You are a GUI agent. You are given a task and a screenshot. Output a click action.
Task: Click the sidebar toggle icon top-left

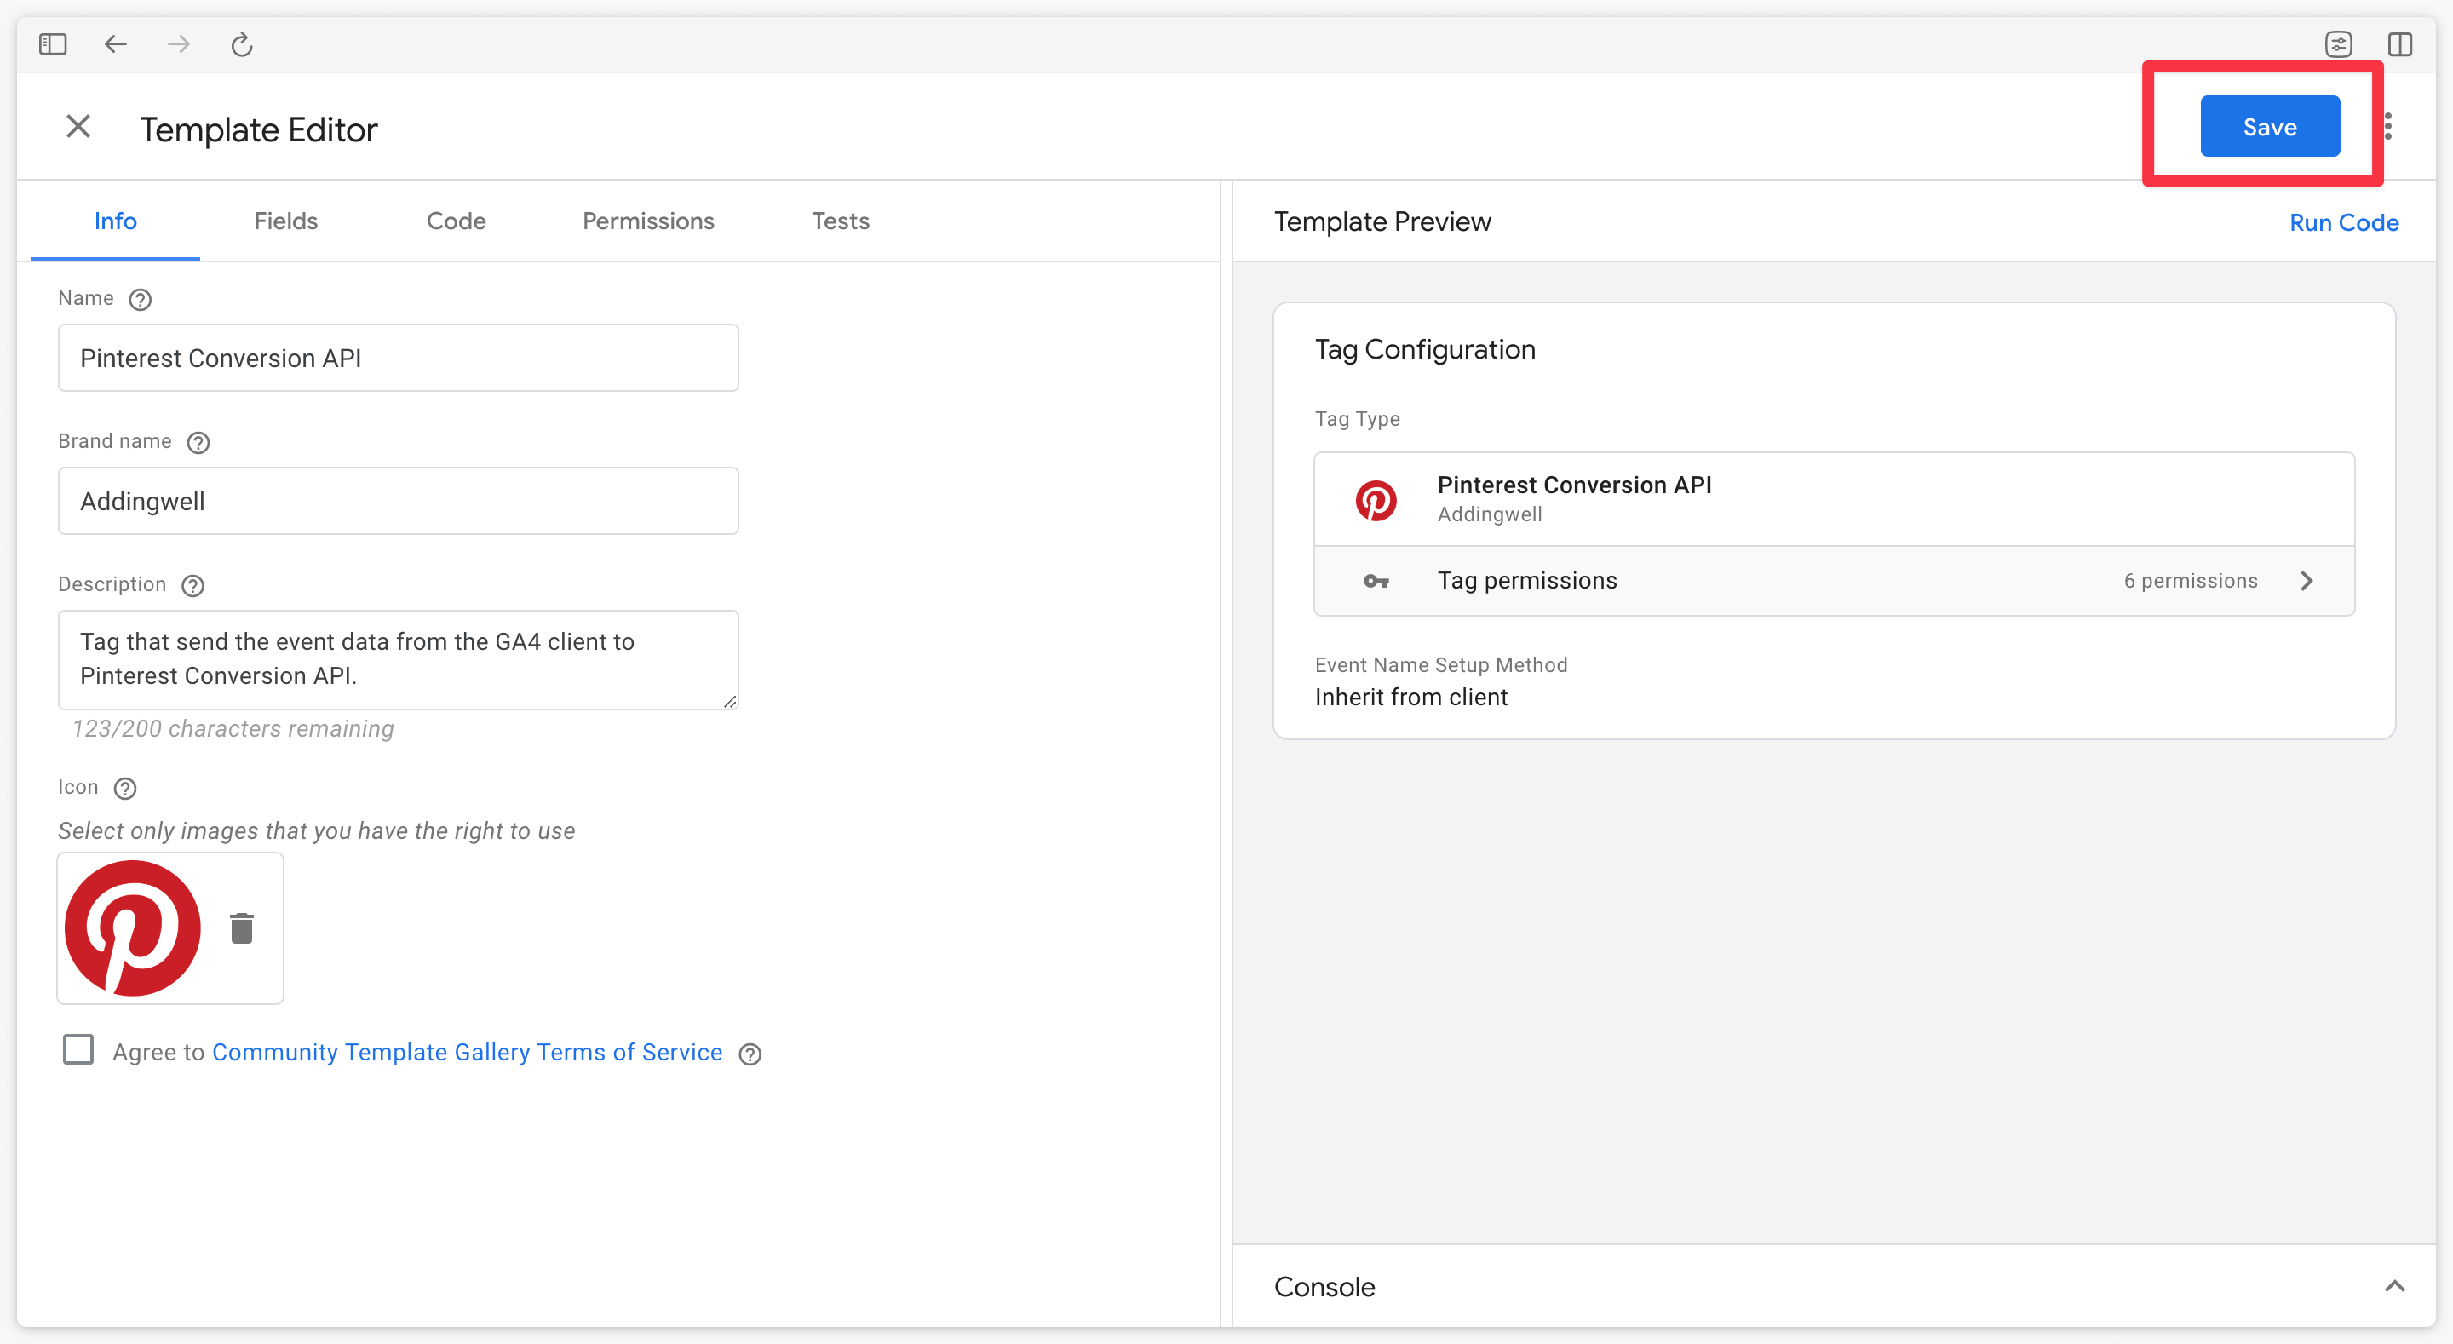tap(55, 43)
